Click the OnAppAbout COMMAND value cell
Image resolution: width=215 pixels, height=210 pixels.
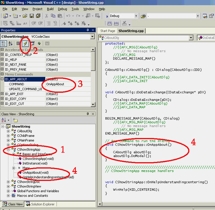coord(68,84)
